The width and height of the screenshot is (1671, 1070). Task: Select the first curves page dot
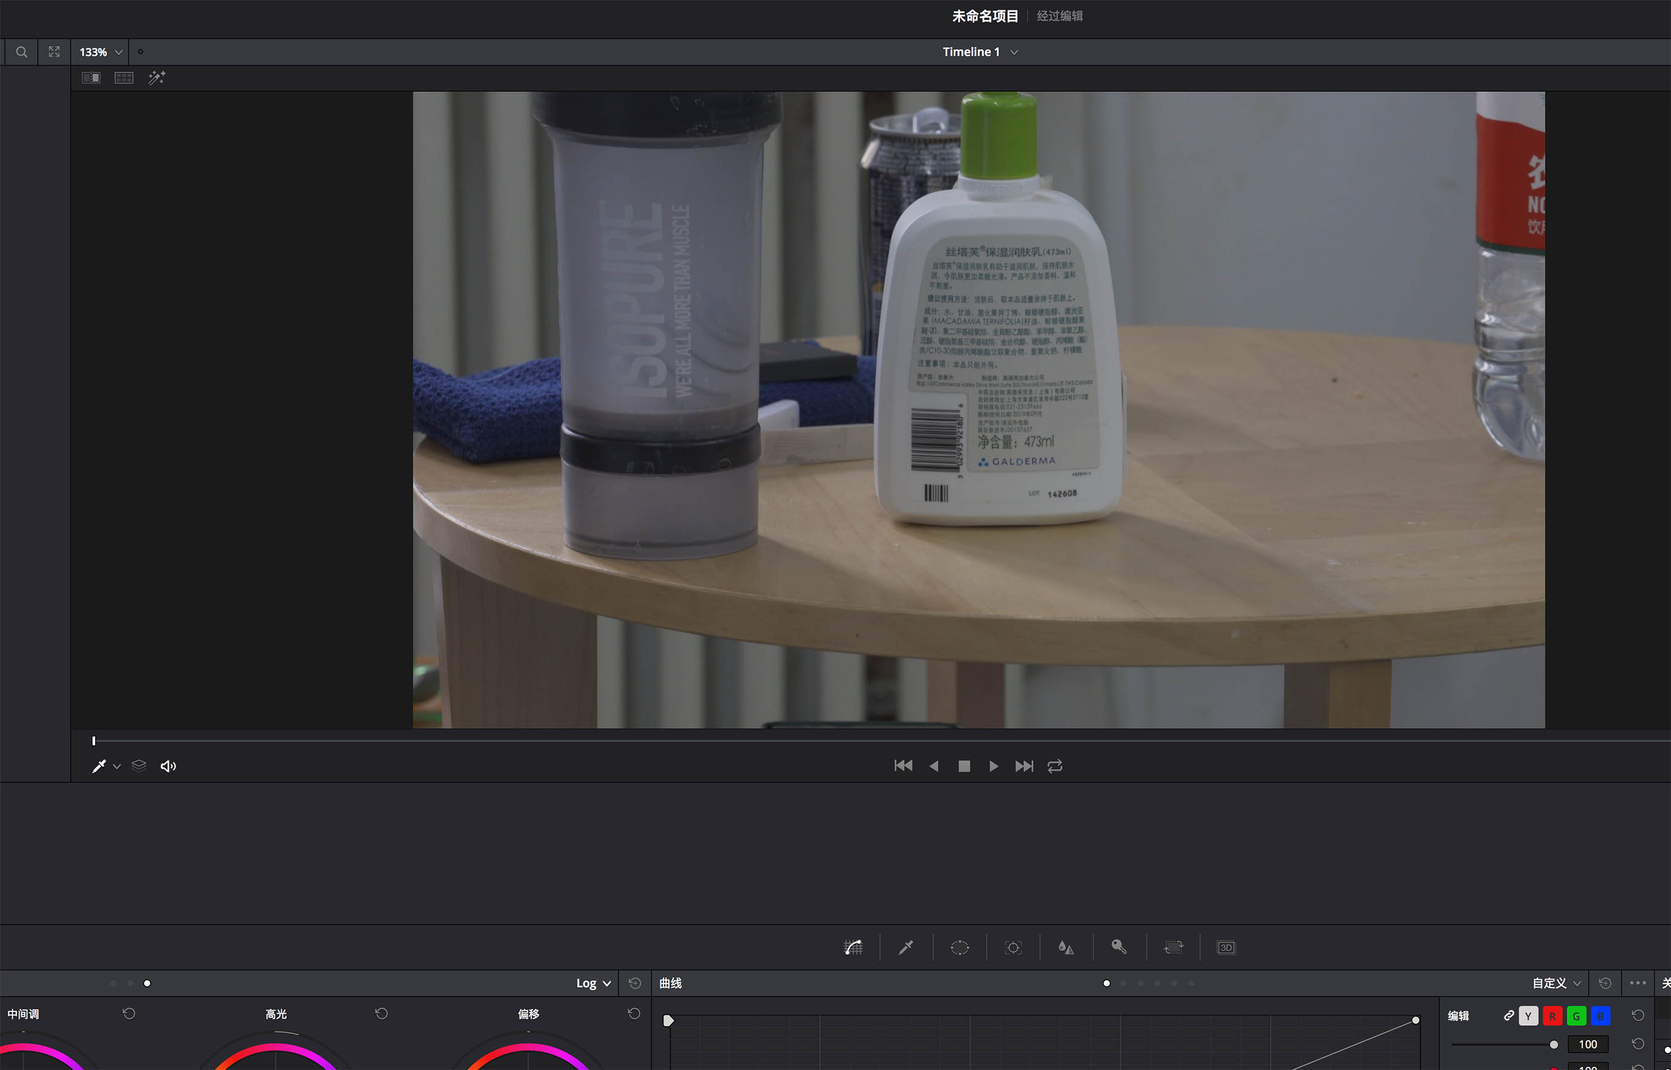click(x=1107, y=983)
